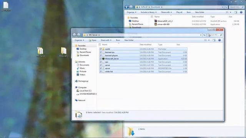
Task: Focus the search box in MC Server window
Action: click(215, 35)
